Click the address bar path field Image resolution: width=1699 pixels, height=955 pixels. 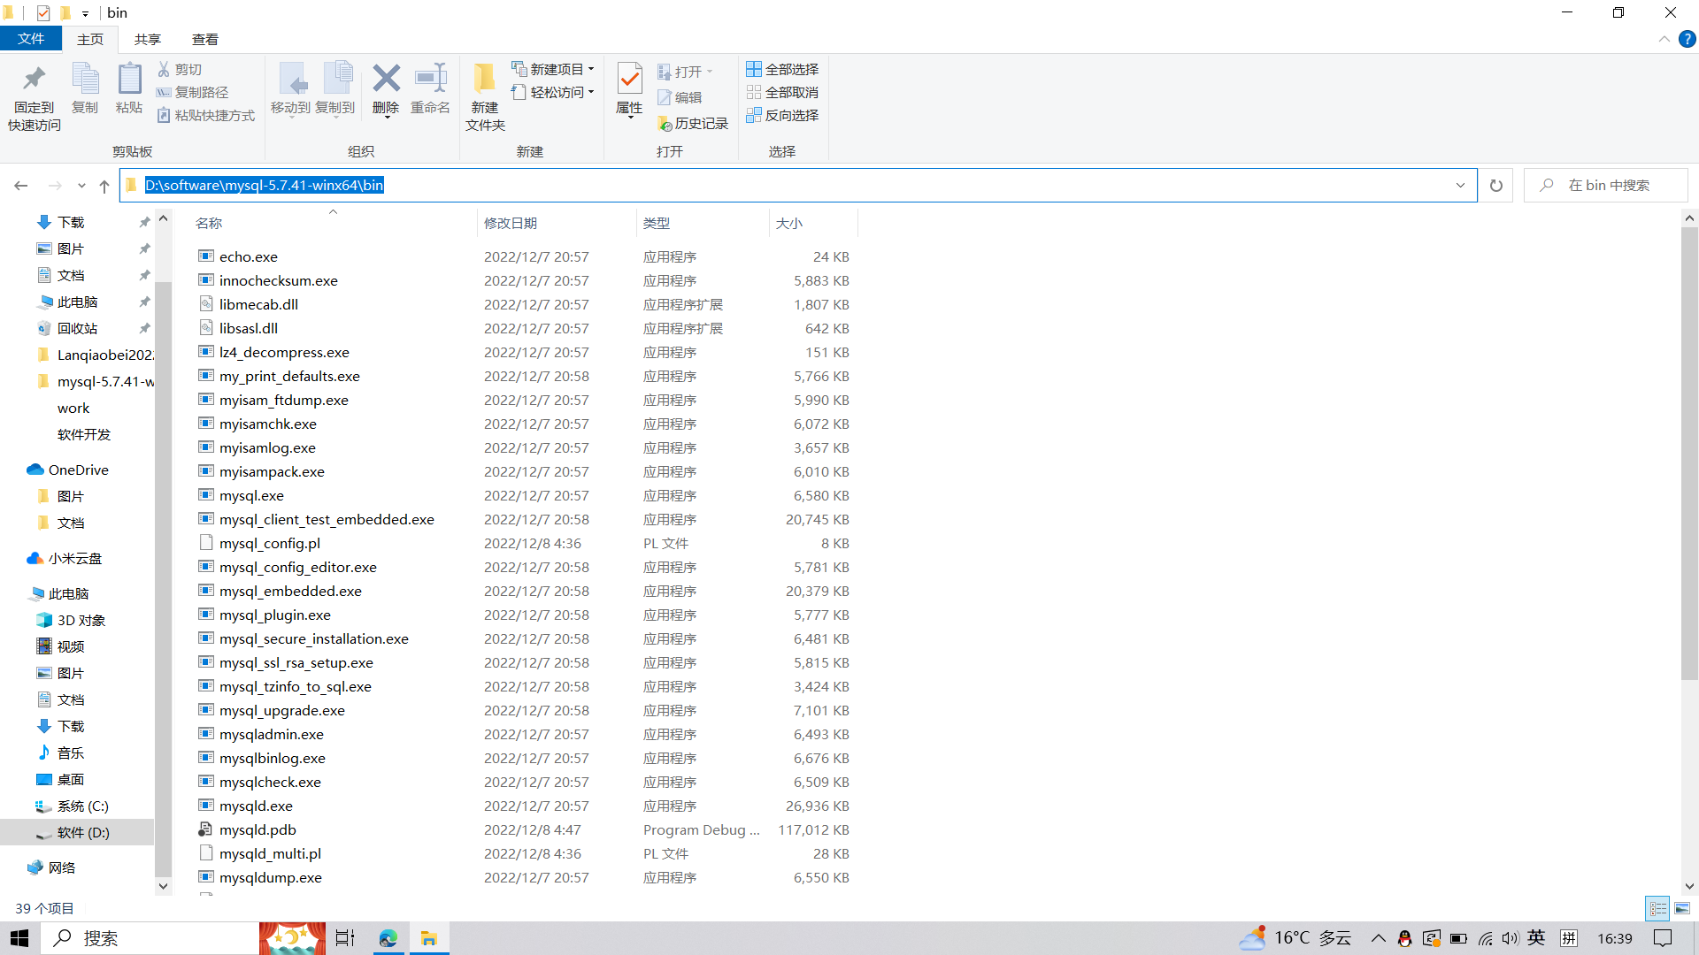(x=796, y=186)
